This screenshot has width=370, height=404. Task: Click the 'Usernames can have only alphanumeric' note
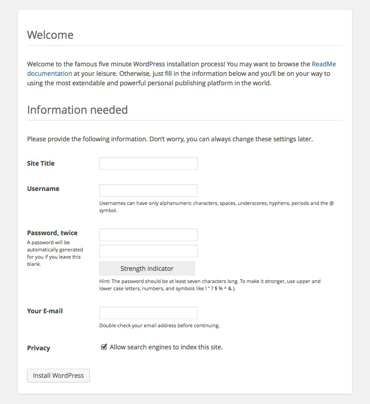coord(217,207)
